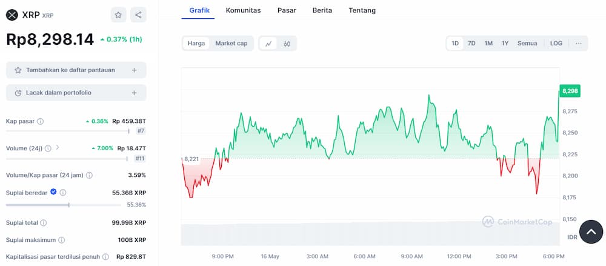The width and height of the screenshot is (606, 266).
Task: Choose the Semua time range
Action: (527, 43)
